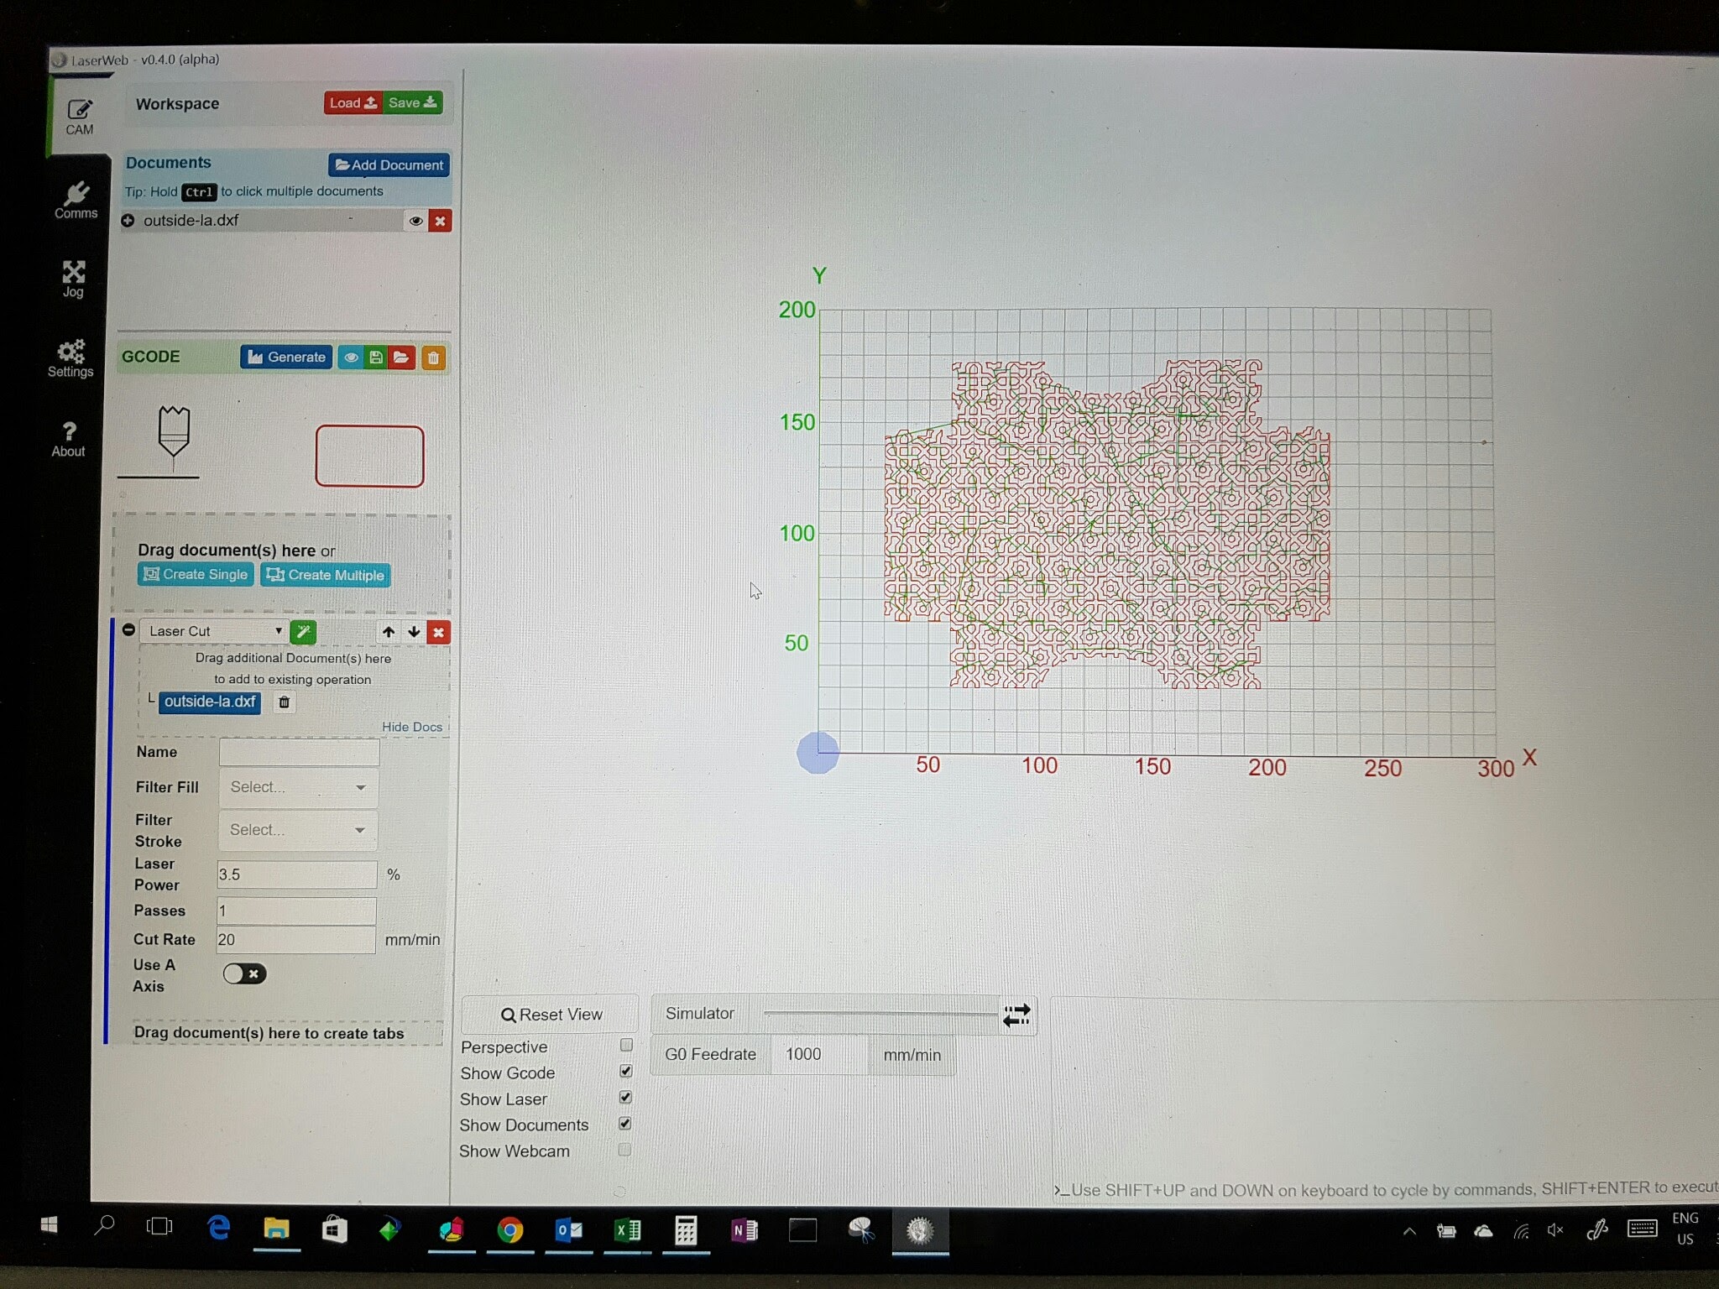Click the green magic wand icon
1719x1289 pixels.
coord(303,631)
